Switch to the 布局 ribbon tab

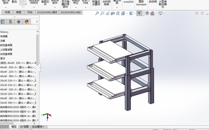(x=7, y=12)
